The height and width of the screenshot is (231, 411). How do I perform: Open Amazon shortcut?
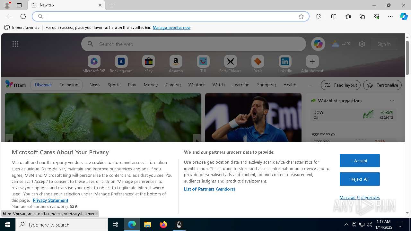(x=176, y=64)
